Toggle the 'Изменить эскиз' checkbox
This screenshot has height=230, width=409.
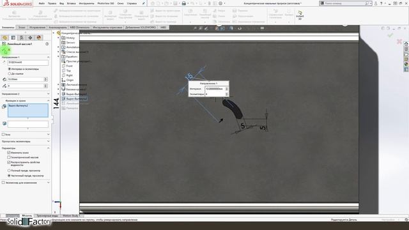[x=8, y=153]
